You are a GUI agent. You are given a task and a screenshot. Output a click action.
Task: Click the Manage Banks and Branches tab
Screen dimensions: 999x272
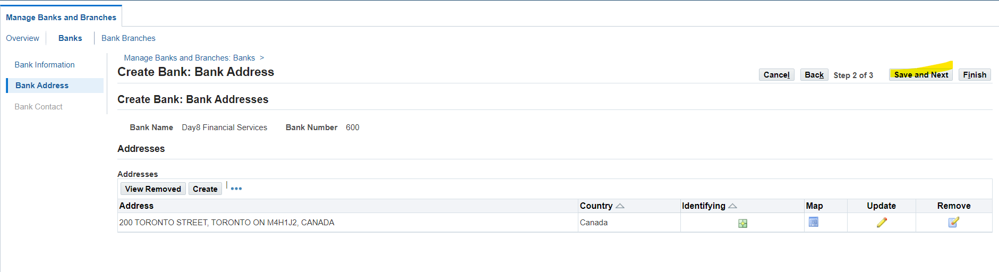(61, 18)
